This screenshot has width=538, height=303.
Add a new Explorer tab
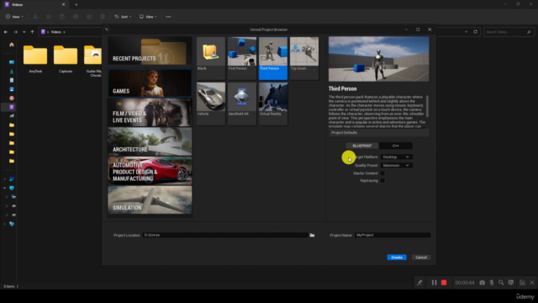tap(76, 5)
